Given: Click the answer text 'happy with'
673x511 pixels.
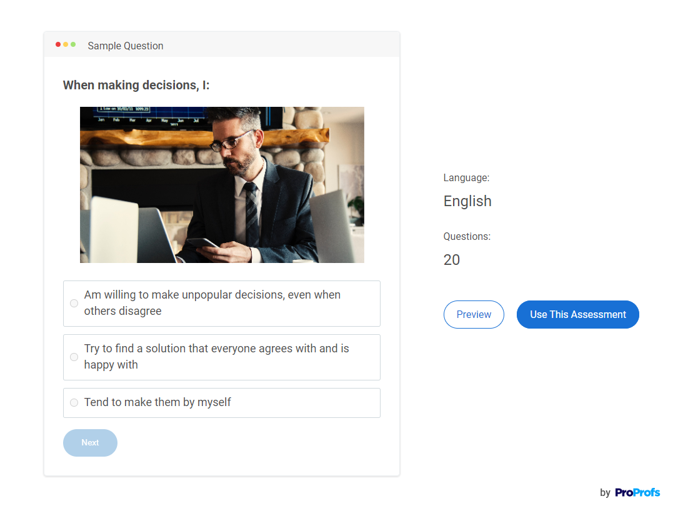Looking at the screenshot, I should click(x=111, y=365).
